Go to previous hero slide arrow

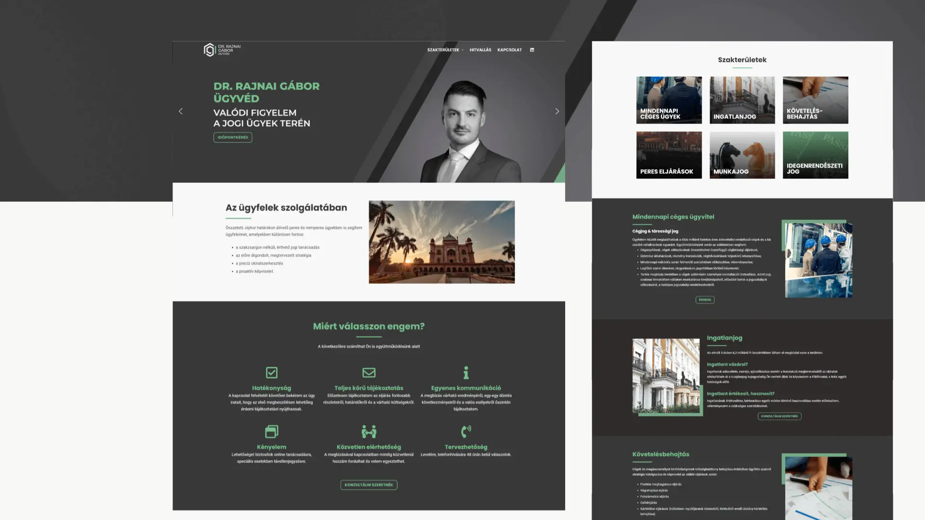click(181, 111)
